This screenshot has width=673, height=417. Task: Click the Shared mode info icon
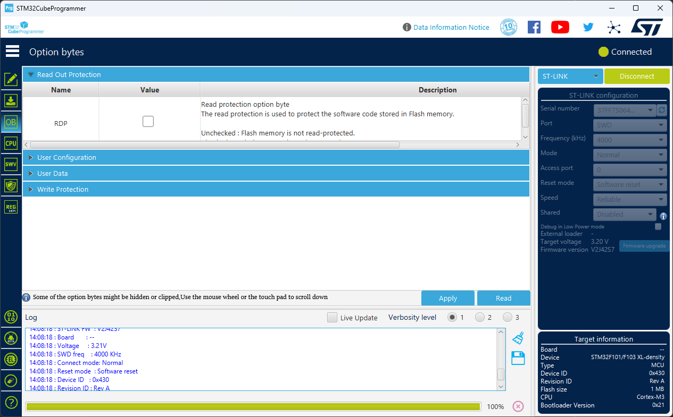tap(663, 216)
